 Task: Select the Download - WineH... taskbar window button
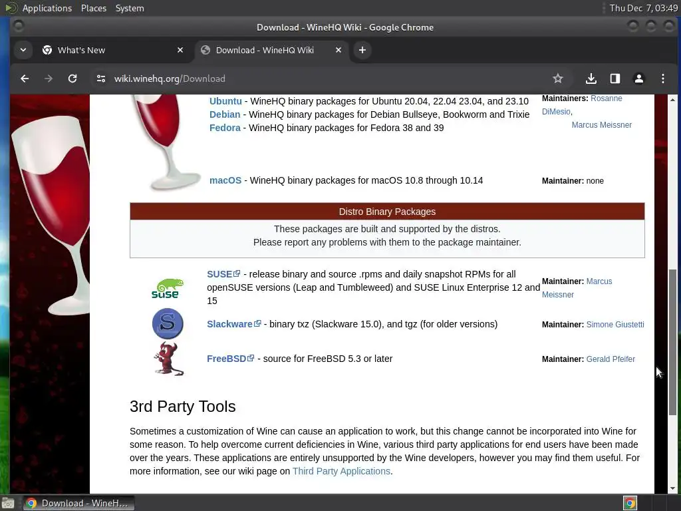[x=78, y=503]
